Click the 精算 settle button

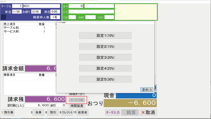click(x=130, y=113)
